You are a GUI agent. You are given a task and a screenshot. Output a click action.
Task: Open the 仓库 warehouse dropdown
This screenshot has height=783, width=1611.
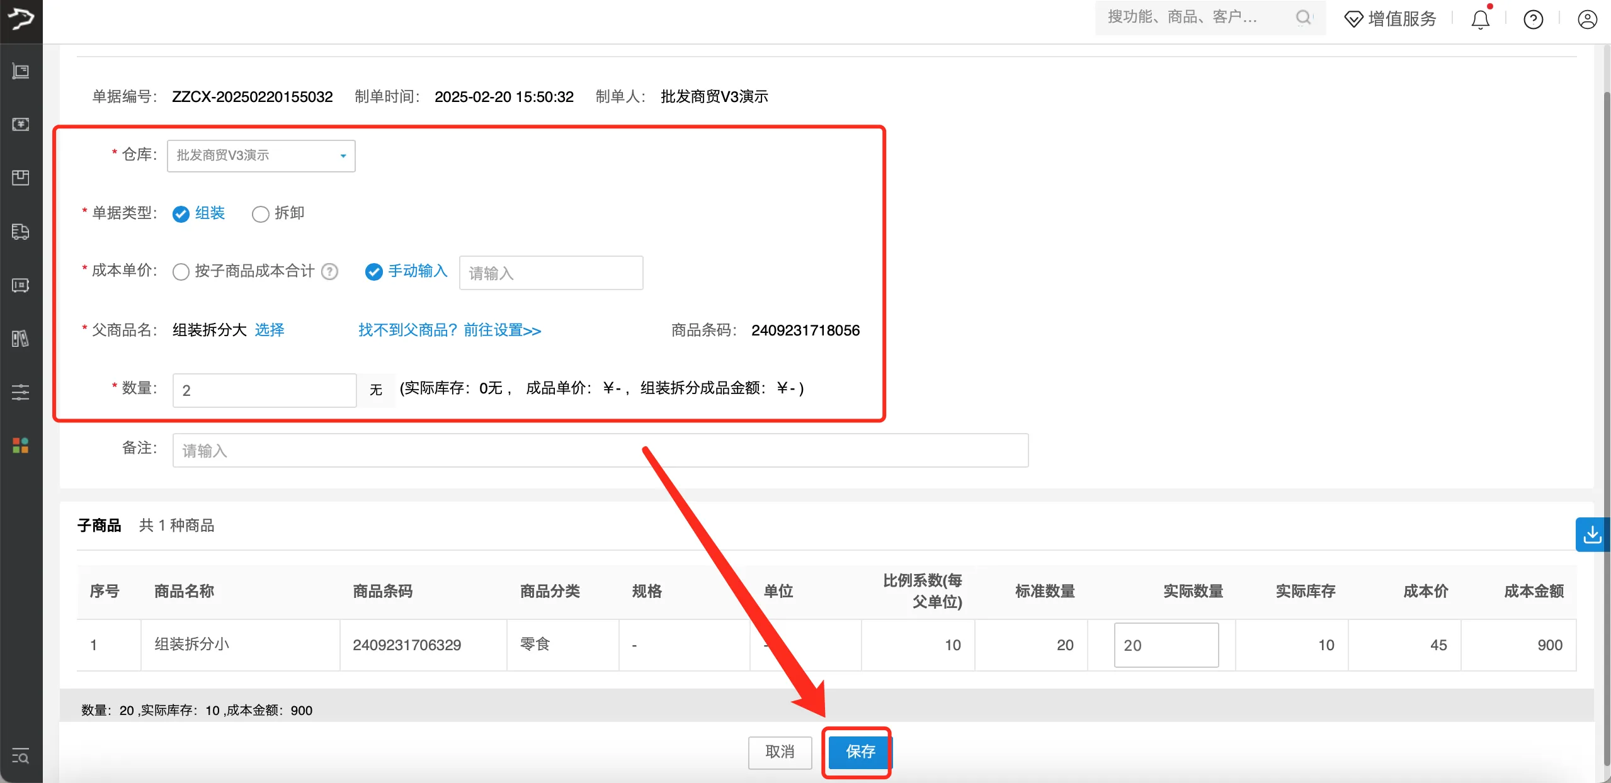260,155
